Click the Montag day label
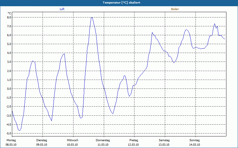238x148 pixels. pyautogui.click(x=11, y=140)
